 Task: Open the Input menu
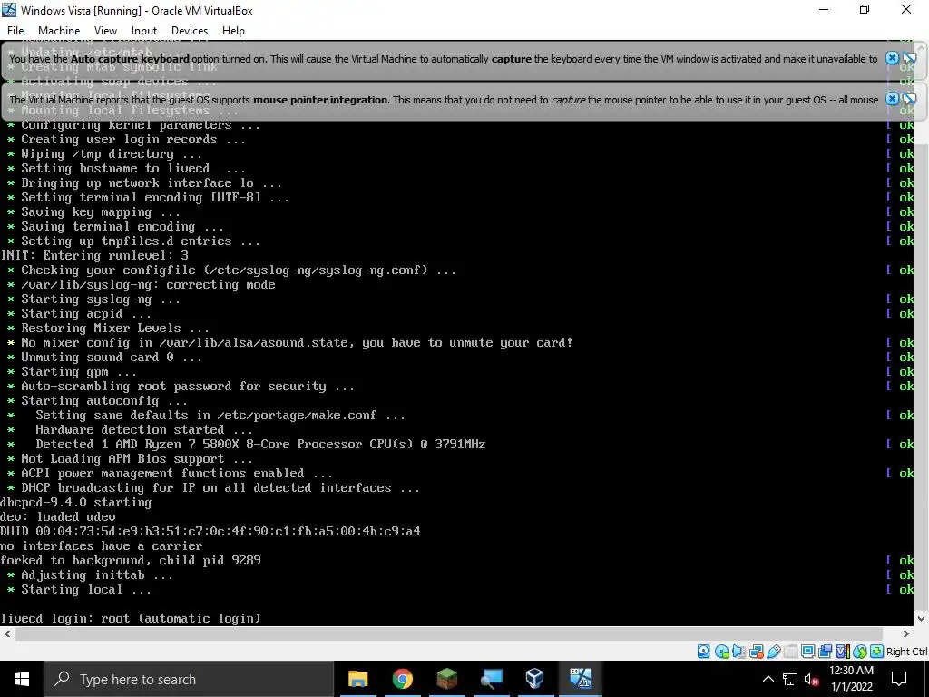144,31
